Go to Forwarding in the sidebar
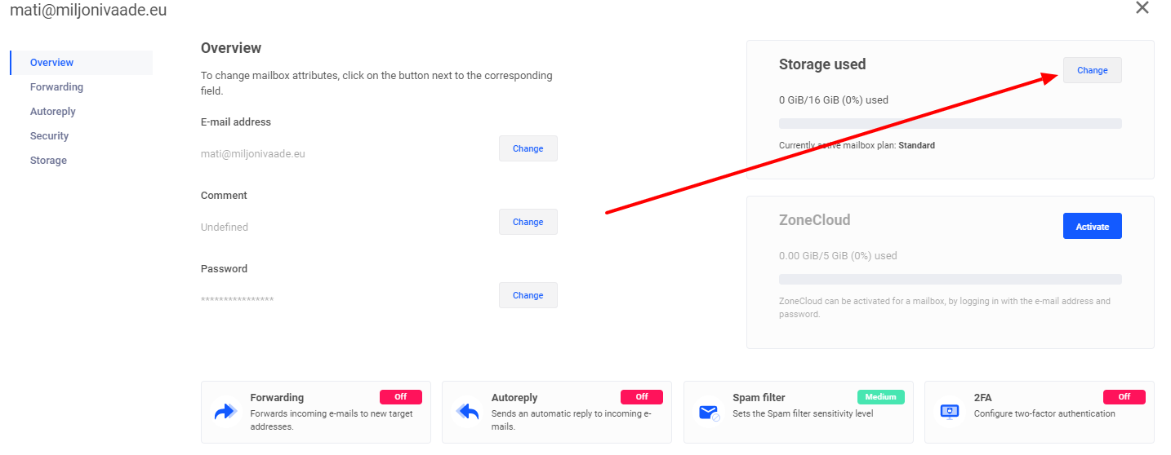 tap(56, 87)
